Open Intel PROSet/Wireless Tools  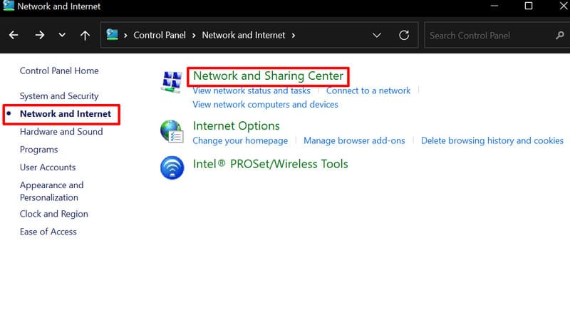(x=271, y=164)
